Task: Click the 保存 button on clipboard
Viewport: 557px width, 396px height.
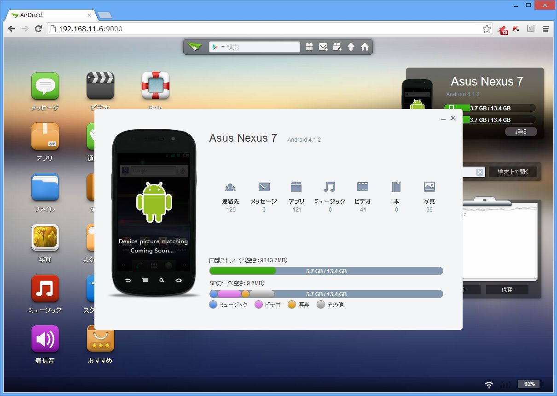Action: (x=507, y=290)
